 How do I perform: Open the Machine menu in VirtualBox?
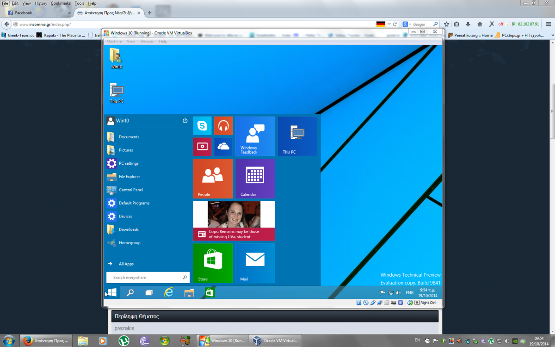click(x=114, y=42)
